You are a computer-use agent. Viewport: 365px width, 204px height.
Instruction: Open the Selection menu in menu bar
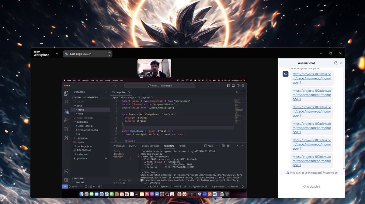pyautogui.click(x=85, y=80)
